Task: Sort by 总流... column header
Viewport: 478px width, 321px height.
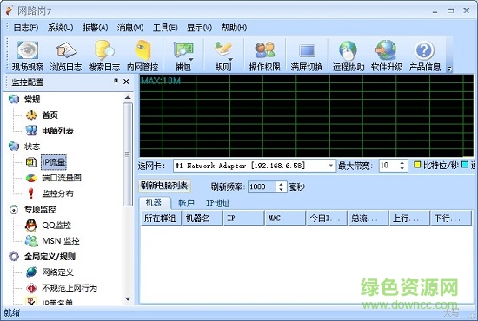Action: [x=368, y=218]
